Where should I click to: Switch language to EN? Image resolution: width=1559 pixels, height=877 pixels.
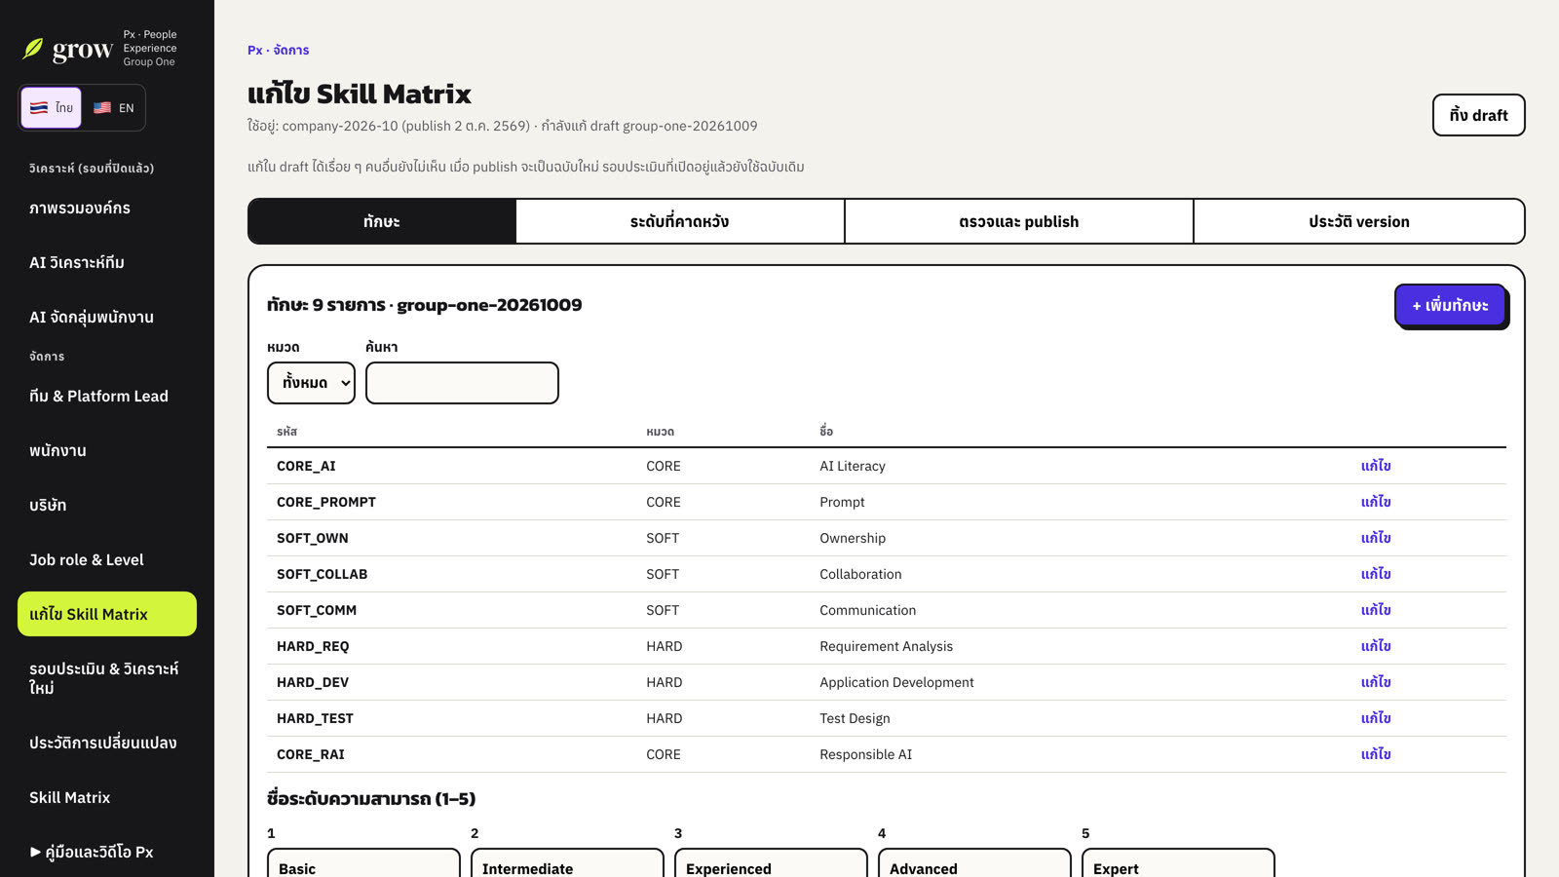pos(113,107)
